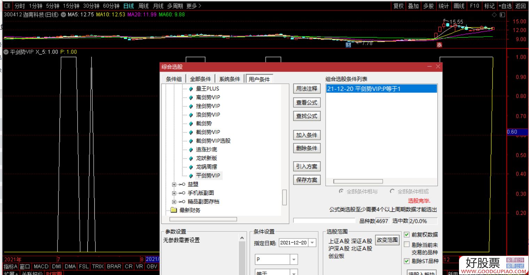Toggle the side panel icon left of 分时
This screenshot has height=275, width=529.
(8, 6)
